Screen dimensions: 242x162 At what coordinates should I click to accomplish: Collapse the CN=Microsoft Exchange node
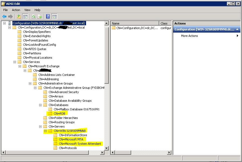[x=20, y=66]
